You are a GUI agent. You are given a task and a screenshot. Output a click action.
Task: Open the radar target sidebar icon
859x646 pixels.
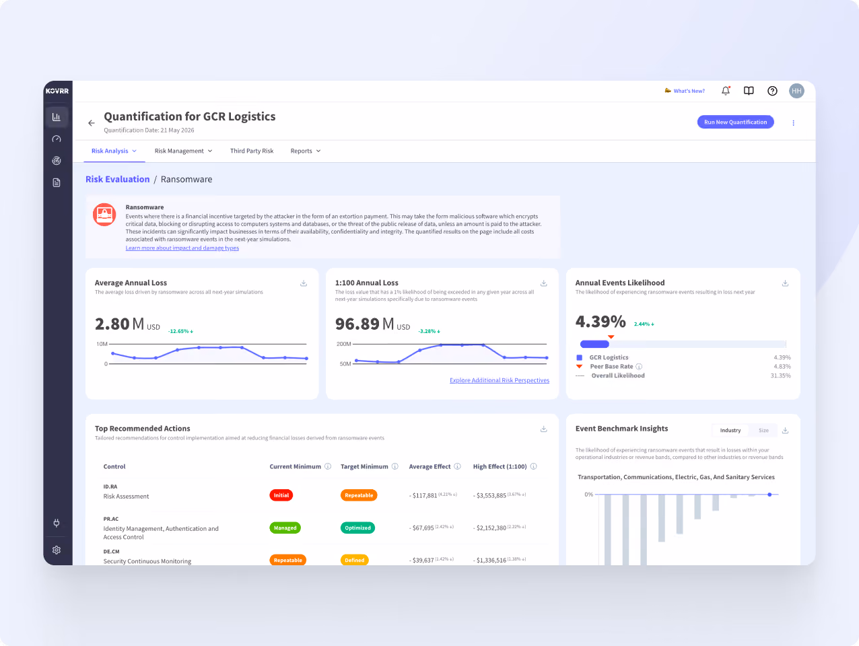pos(57,161)
